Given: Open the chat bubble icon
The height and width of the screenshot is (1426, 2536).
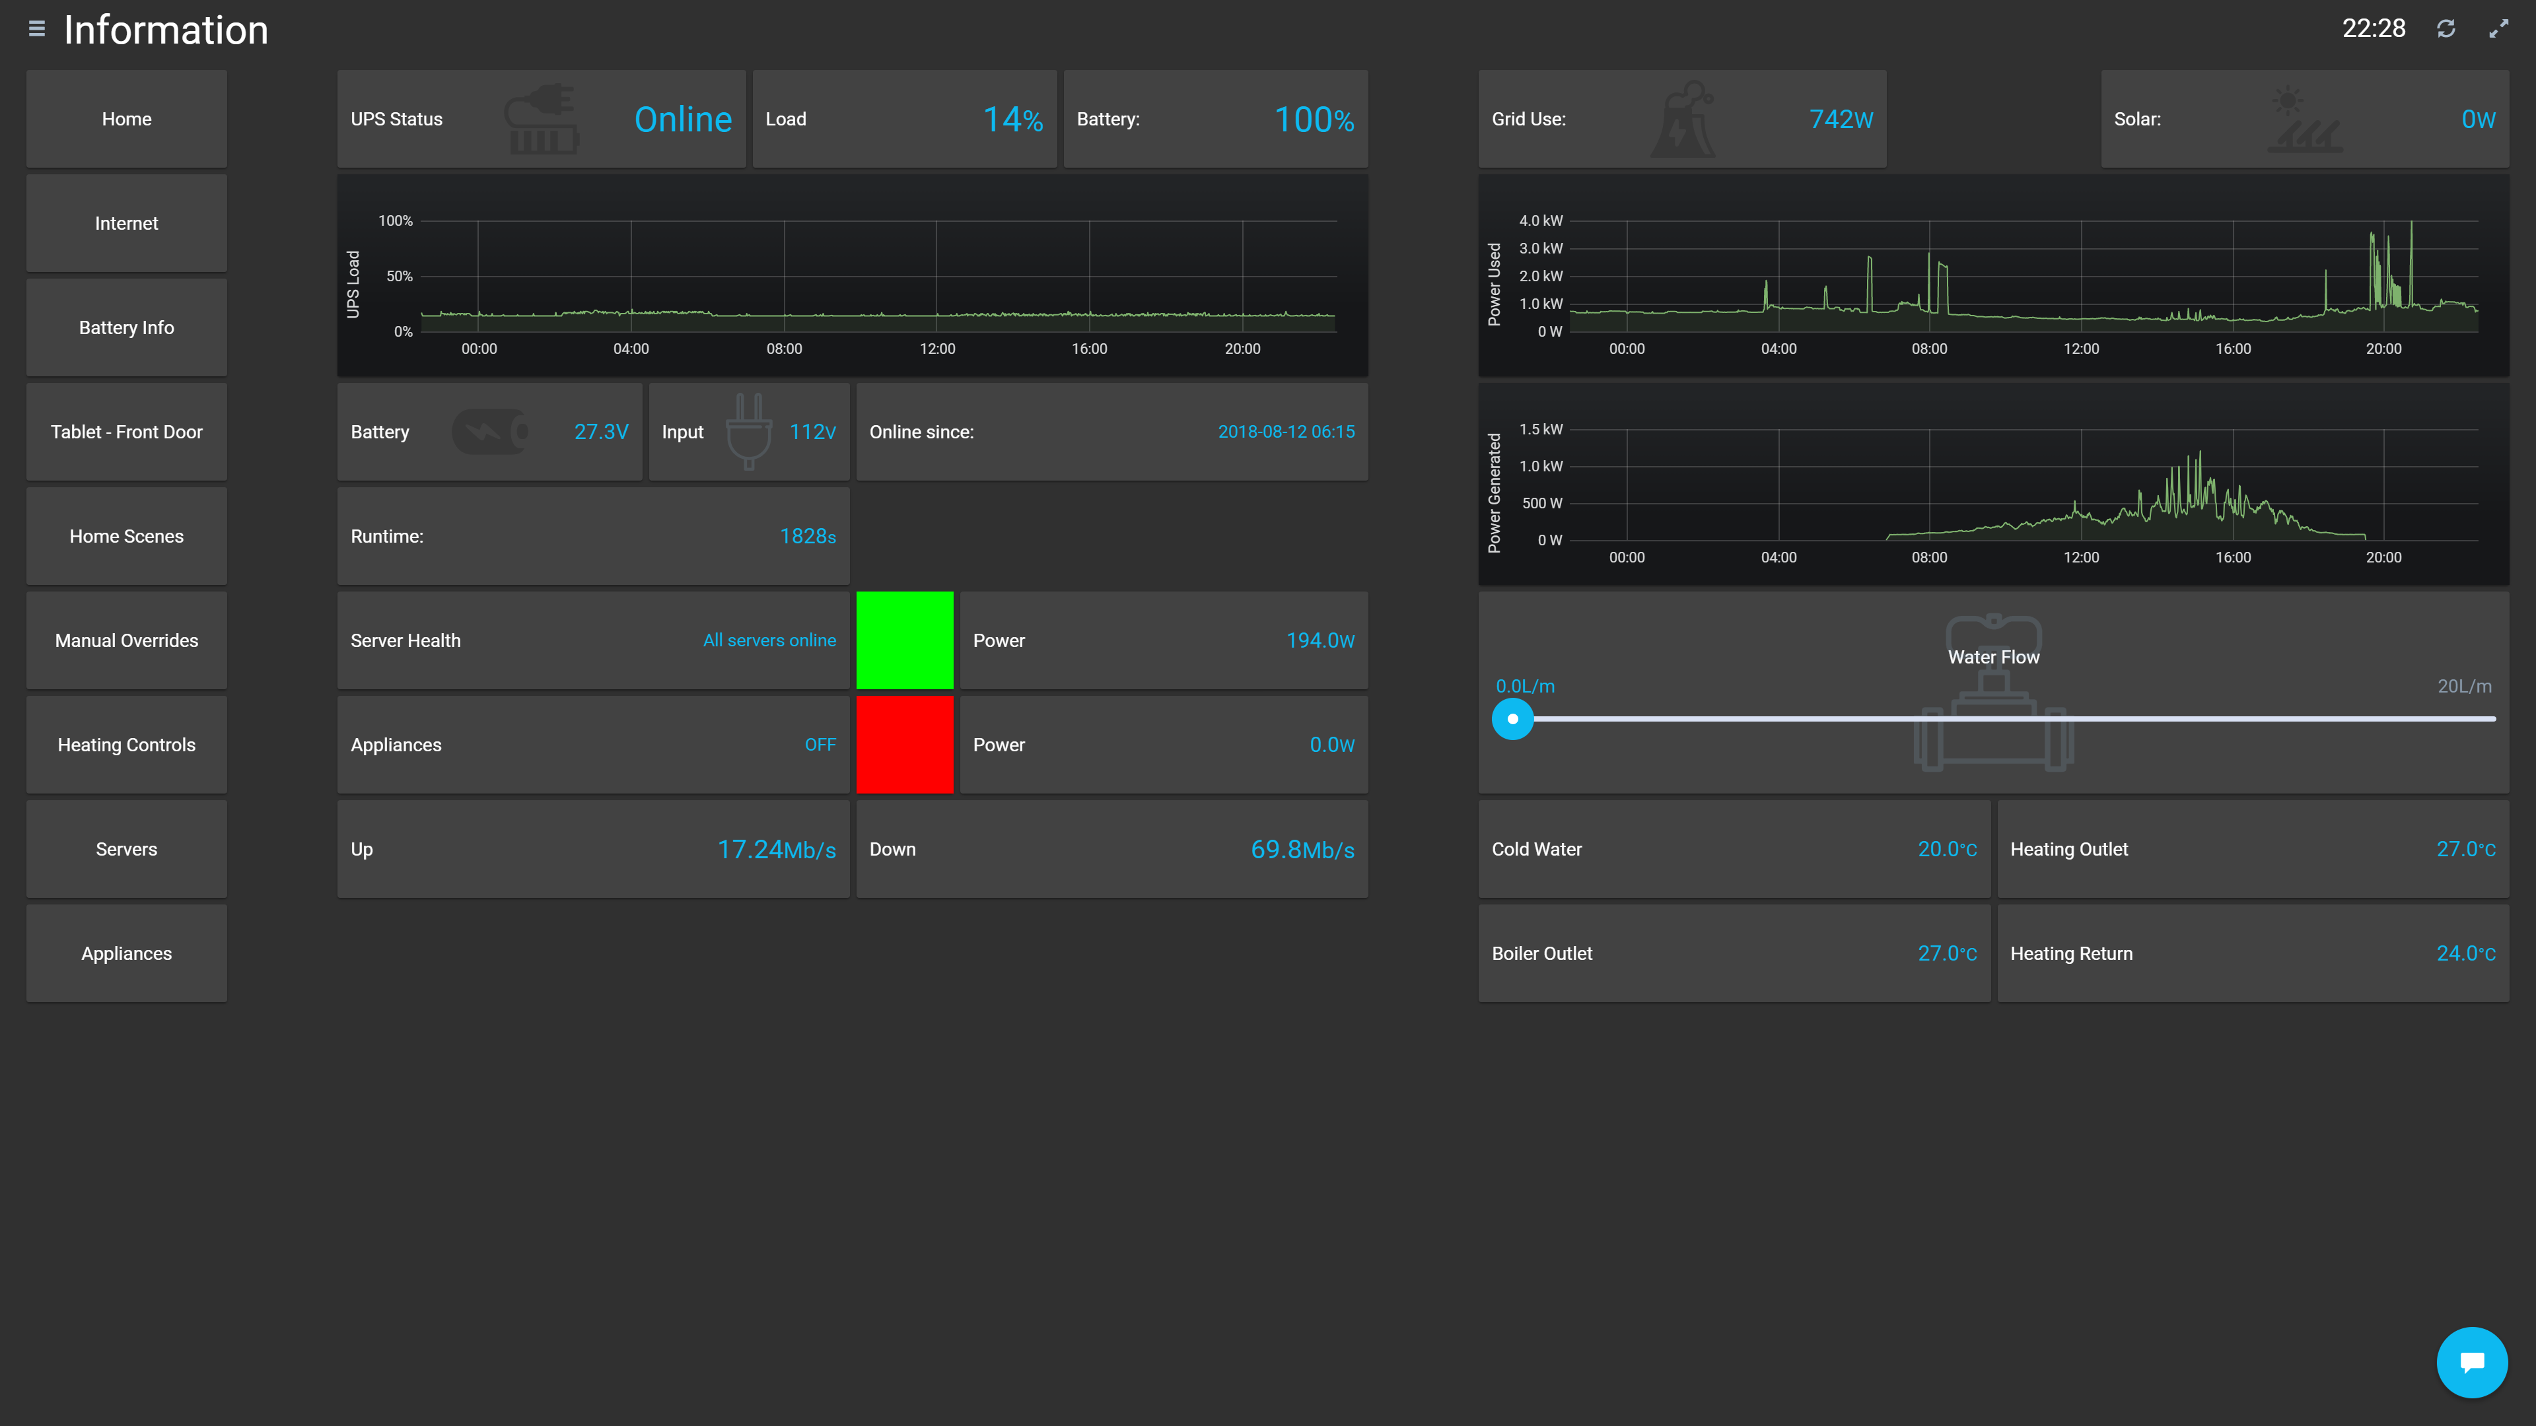Looking at the screenshot, I should (x=2471, y=1362).
